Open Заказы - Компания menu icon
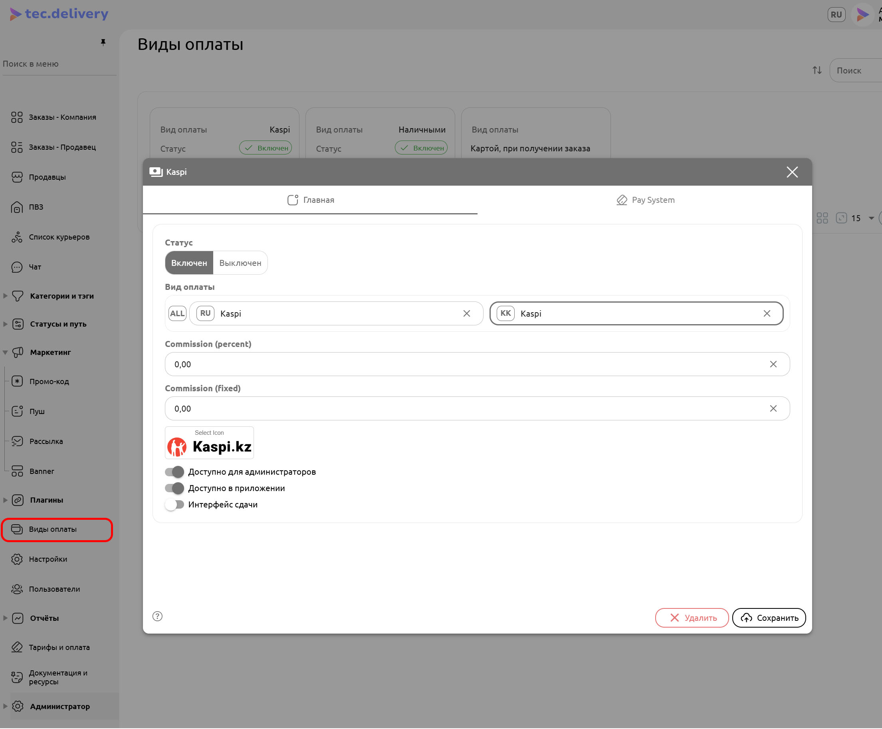Viewport: 882px width, 729px height. click(17, 117)
